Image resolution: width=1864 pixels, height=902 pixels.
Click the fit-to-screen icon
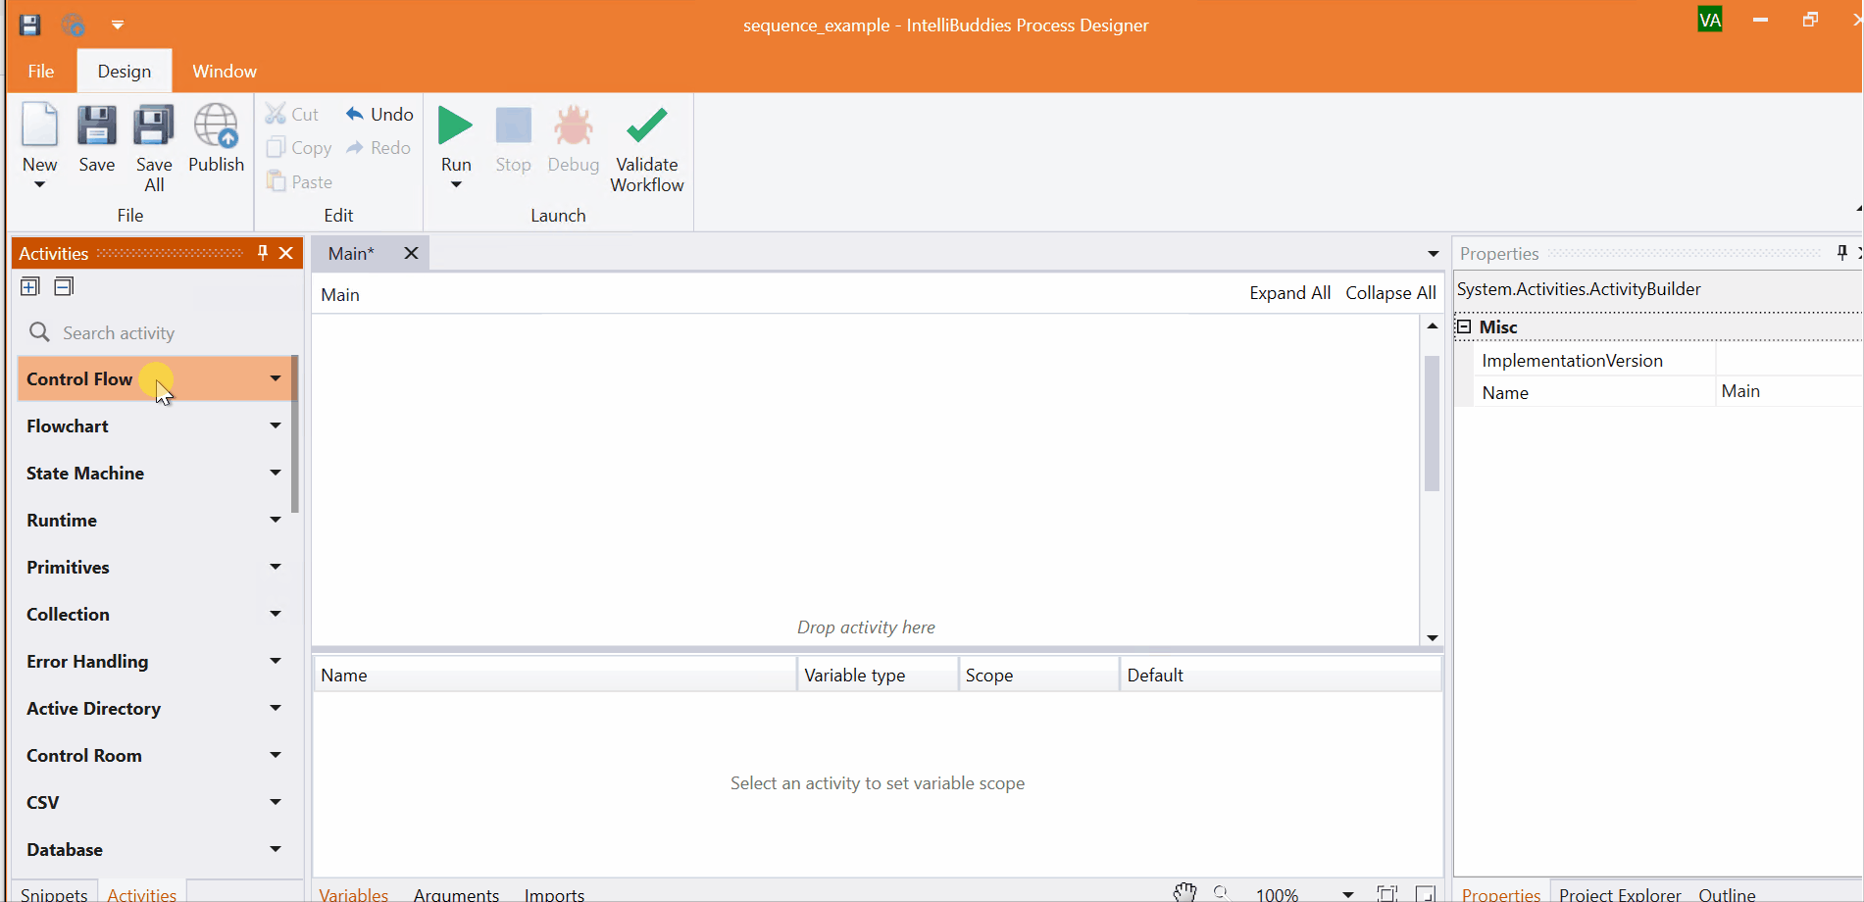1387,893
